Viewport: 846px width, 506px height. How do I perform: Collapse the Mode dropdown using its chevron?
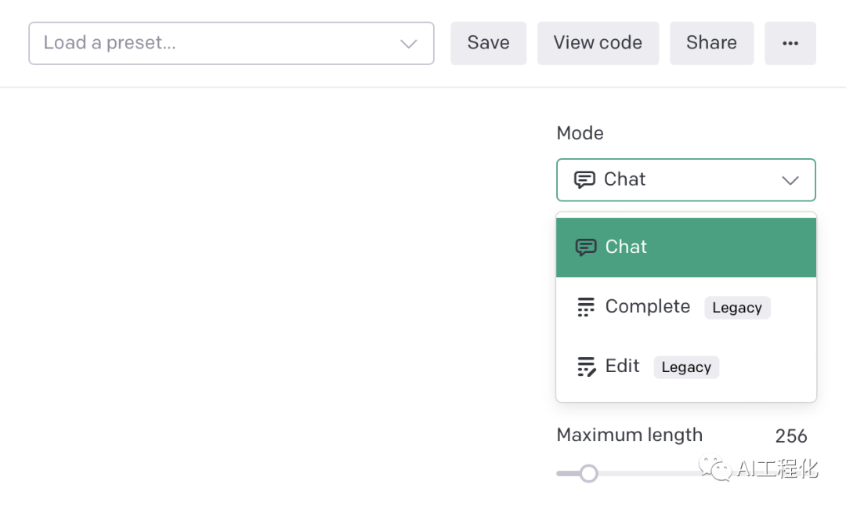pyautogui.click(x=790, y=180)
